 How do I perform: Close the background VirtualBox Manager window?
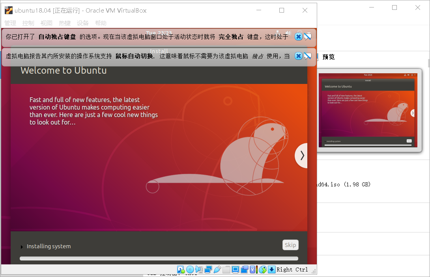[x=418, y=7]
